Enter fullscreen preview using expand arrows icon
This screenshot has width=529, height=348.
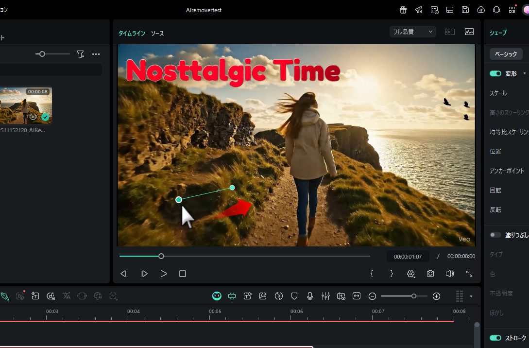pyautogui.click(x=469, y=274)
